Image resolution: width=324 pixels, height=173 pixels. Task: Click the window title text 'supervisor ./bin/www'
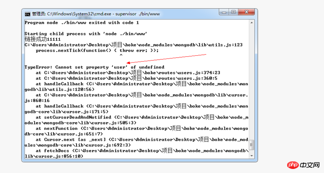coord(137,14)
